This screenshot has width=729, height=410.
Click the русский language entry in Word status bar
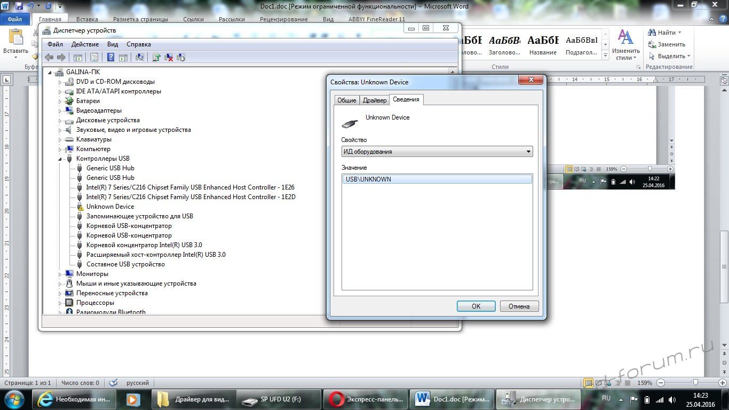[x=138, y=383]
